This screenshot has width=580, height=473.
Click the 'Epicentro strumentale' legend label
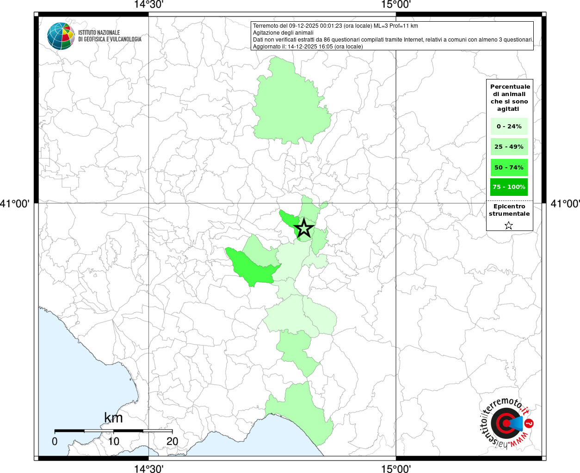click(x=509, y=210)
